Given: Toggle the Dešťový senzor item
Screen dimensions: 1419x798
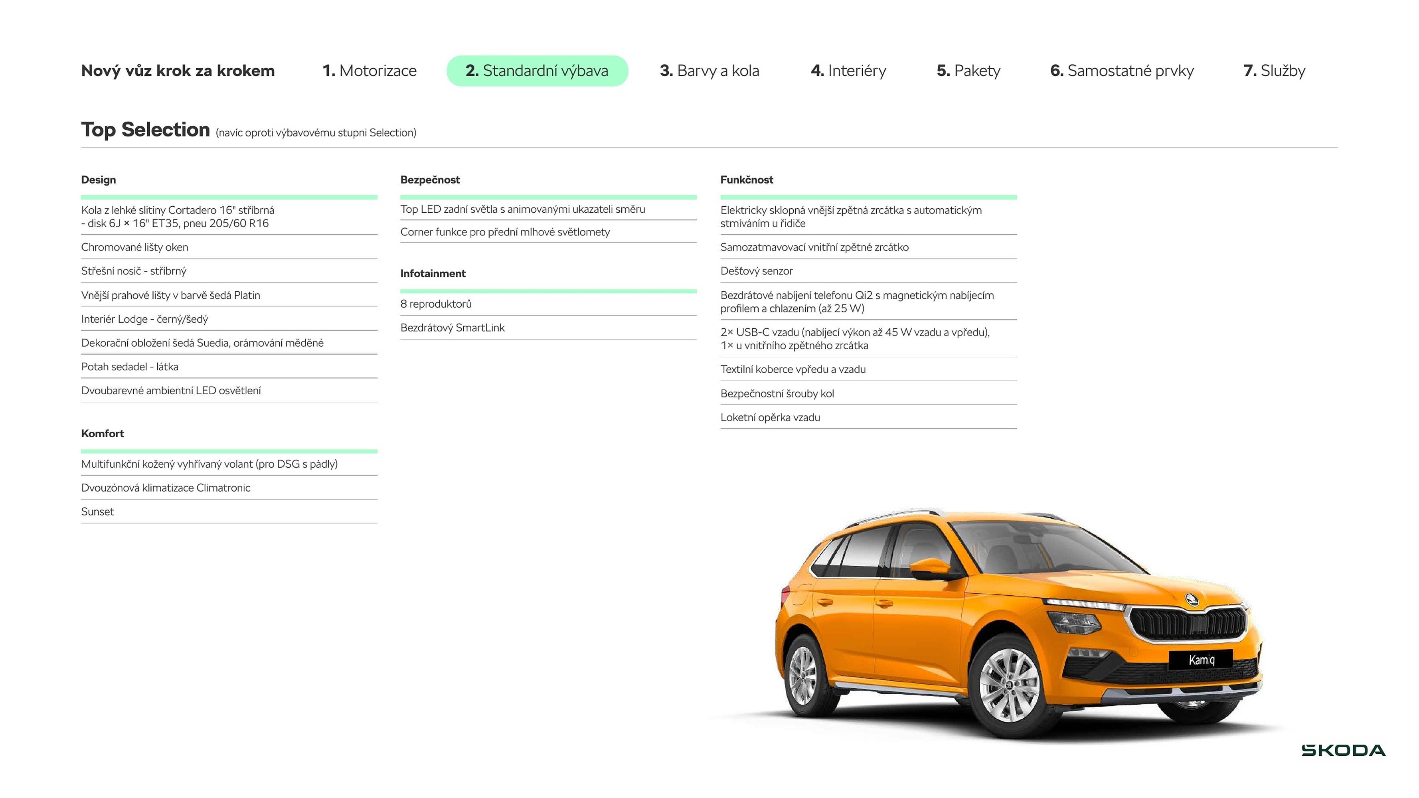Looking at the screenshot, I should point(756,271).
